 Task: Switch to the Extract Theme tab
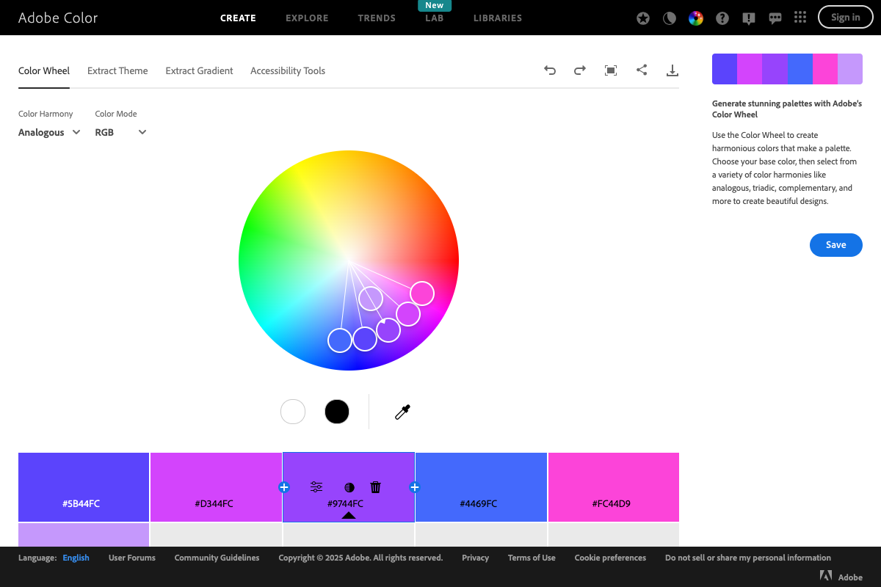(x=117, y=70)
